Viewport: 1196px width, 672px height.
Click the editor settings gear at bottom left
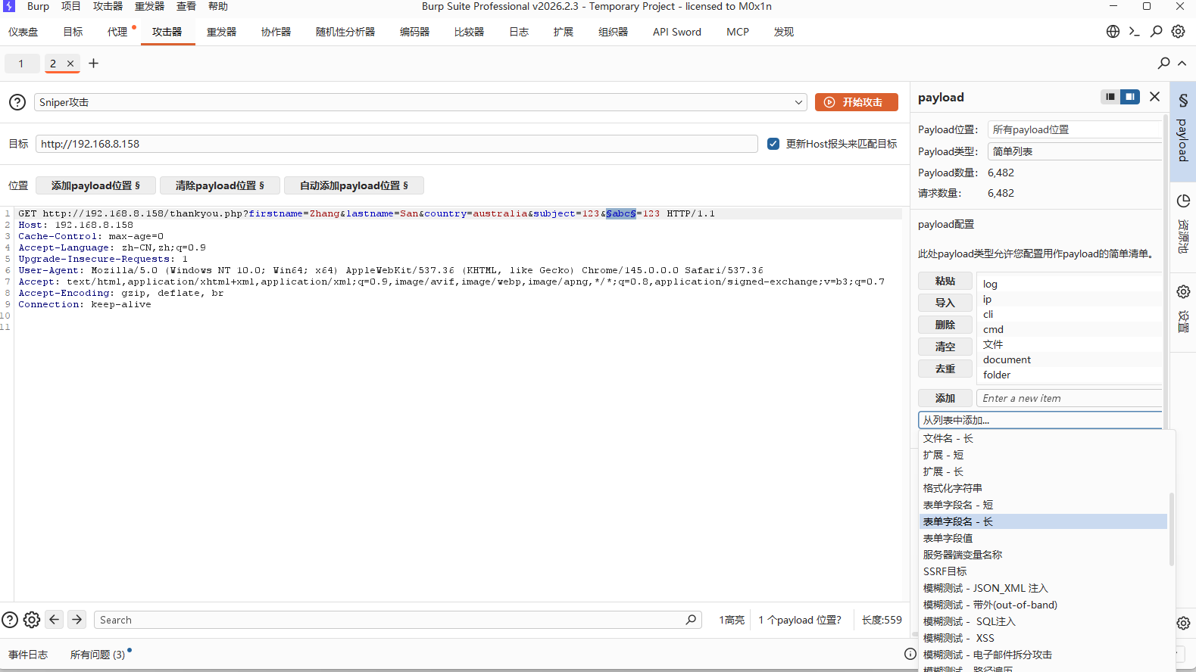32,620
